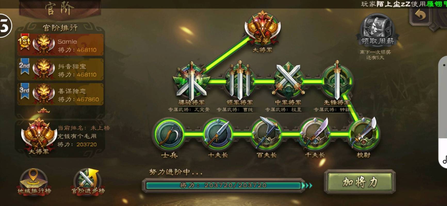This screenshot has width=447, height=206.
Task: Click the 加将力 button
Action: click(360, 182)
